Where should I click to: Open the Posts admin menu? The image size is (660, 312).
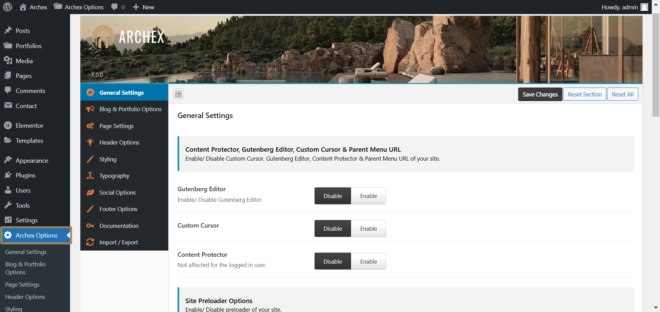[35, 31]
